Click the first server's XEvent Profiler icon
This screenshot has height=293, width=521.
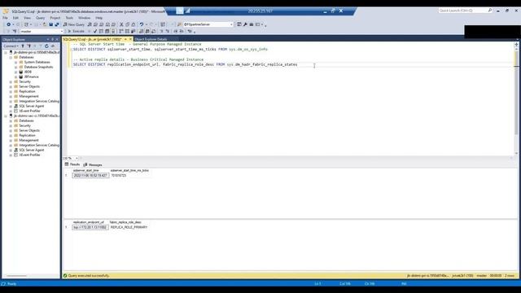click(15, 111)
